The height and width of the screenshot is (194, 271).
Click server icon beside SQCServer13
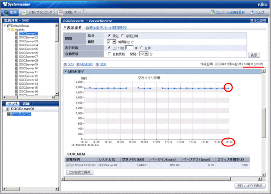[16, 80]
